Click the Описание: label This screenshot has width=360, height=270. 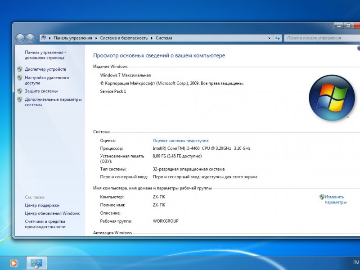tap(110, 213)
